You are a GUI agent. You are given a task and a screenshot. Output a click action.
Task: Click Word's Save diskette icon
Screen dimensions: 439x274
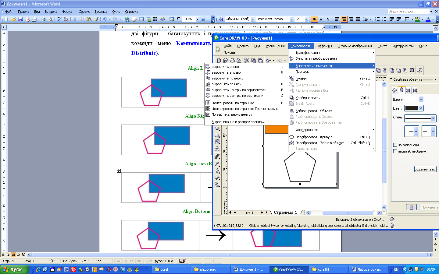pyautogui.click(x=20, y=19)
